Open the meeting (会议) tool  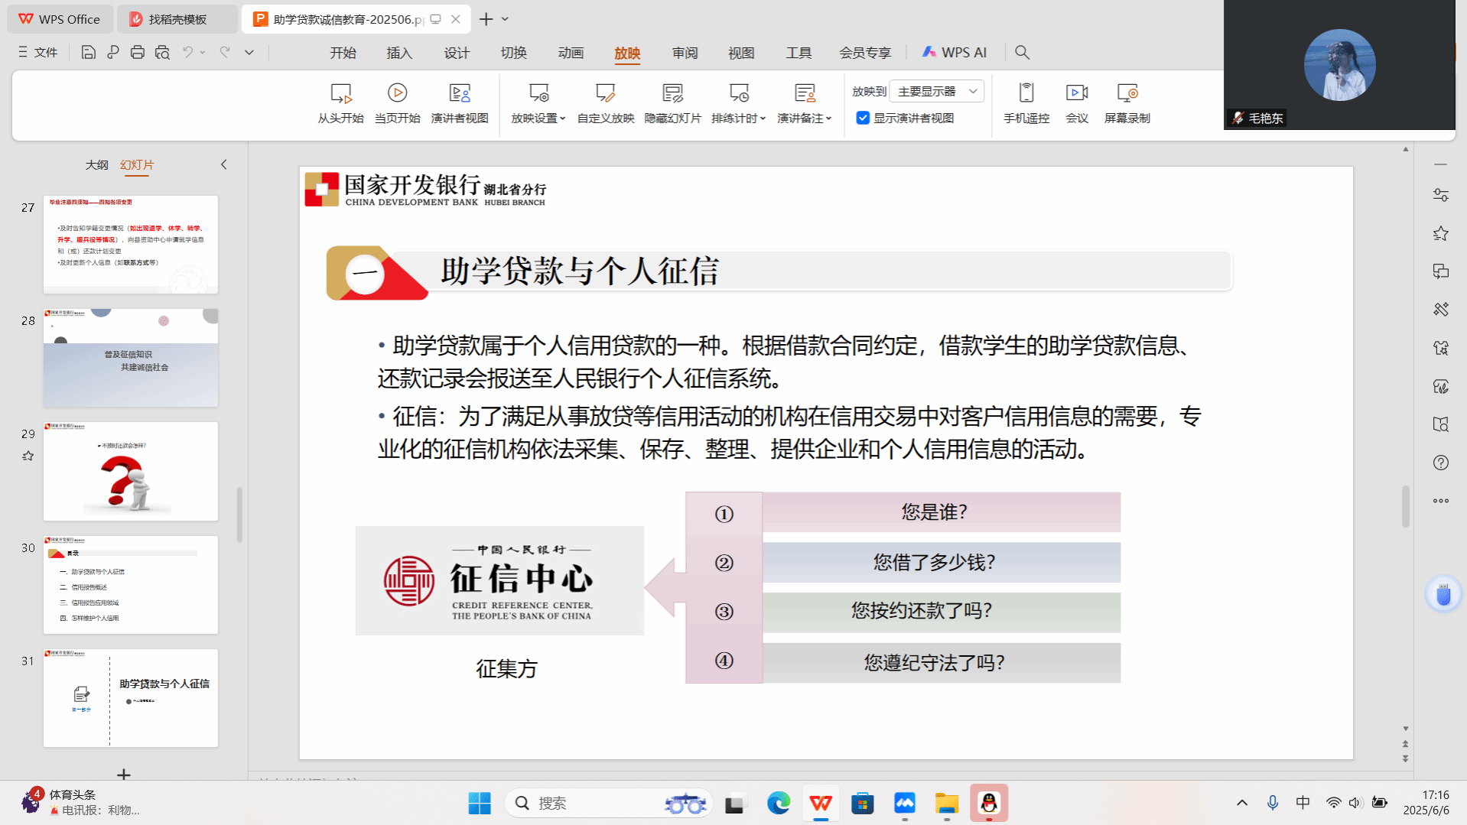click(1076, 102)
